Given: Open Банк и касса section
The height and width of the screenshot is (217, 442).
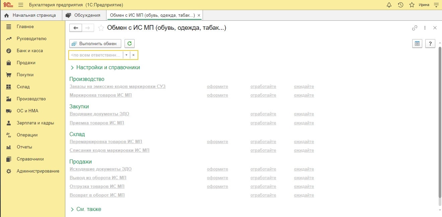Looking at the screenshot, I should [x=30, y=51].
